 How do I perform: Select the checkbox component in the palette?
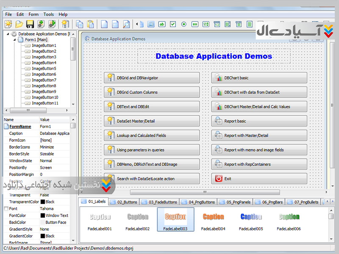point(173,24)
